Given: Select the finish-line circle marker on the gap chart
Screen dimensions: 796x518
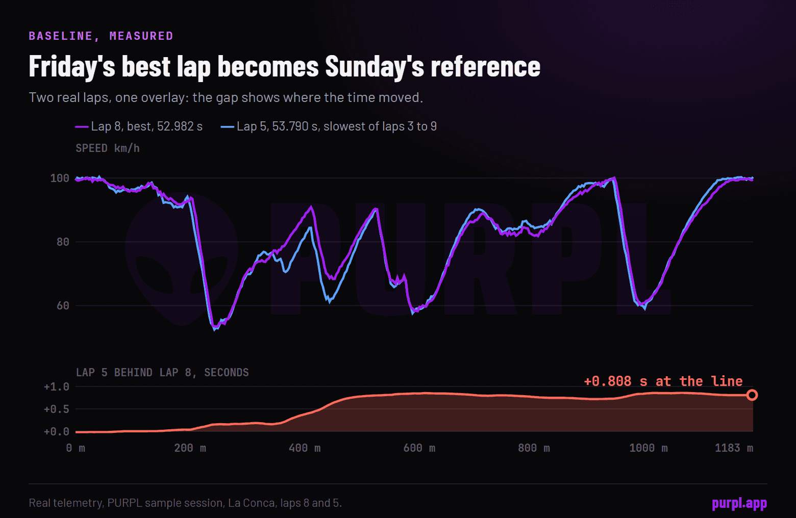Looking at the screenshot, I should pyautogui.click(x=752, y=395).
